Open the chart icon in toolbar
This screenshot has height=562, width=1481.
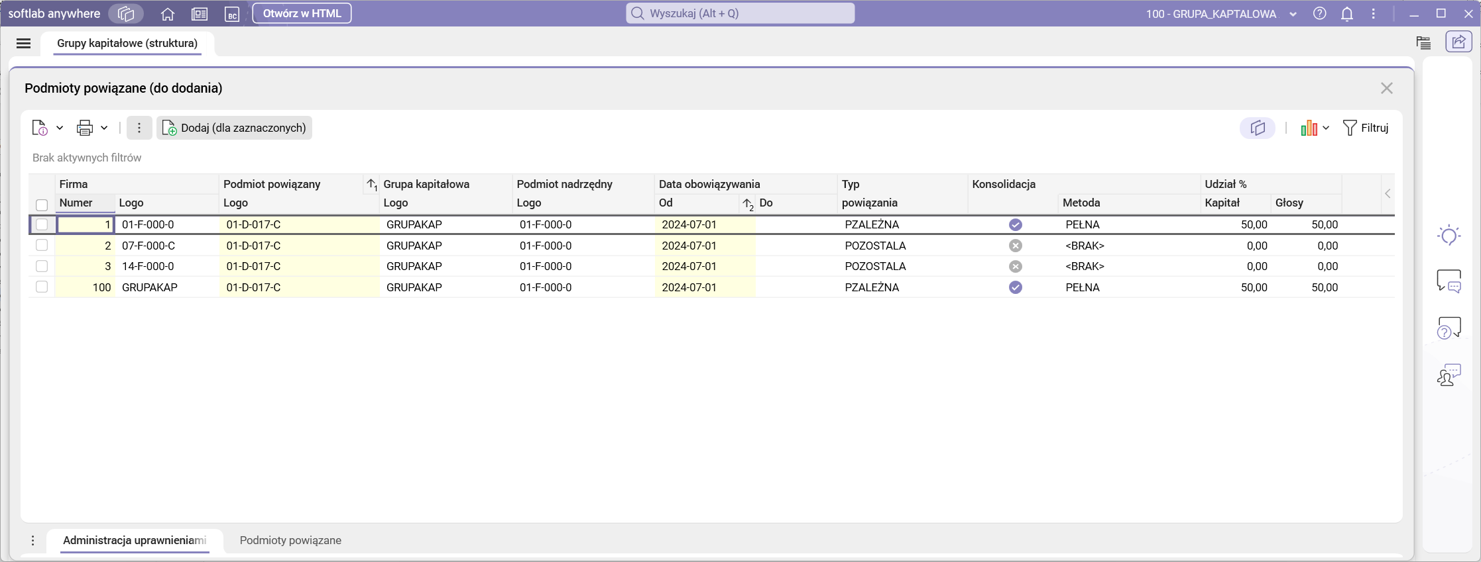1309,128
